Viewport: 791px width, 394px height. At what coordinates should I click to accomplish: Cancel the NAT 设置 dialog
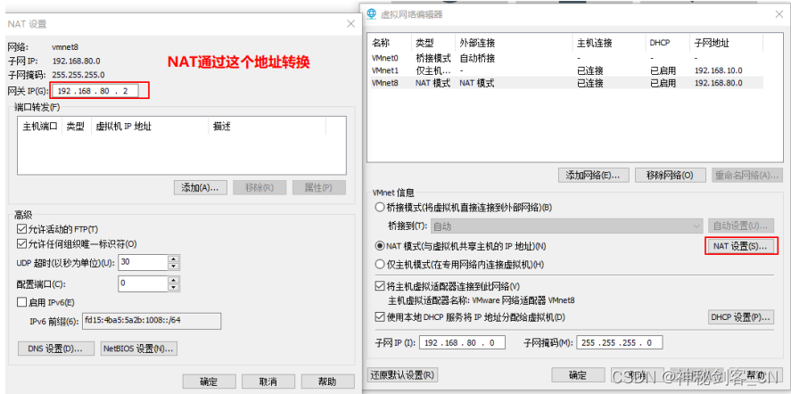[268, 382]
